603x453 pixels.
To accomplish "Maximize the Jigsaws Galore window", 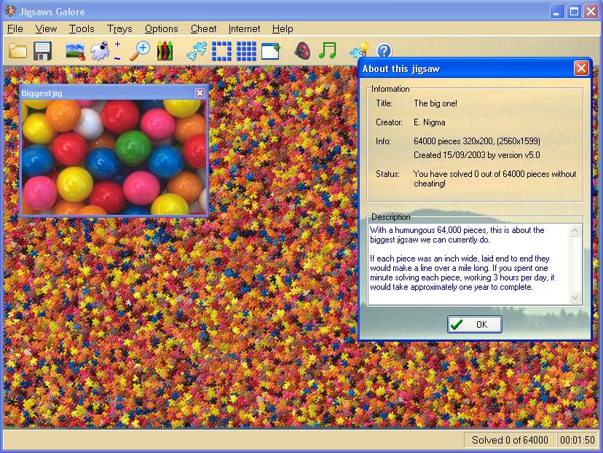I will (574, 11).
